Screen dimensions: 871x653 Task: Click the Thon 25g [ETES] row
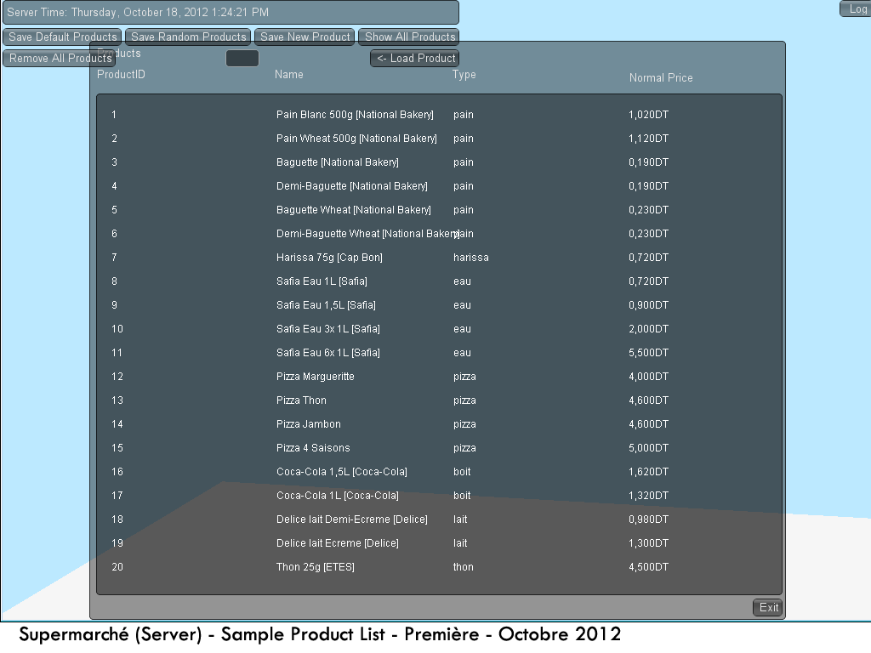[316, 567]
